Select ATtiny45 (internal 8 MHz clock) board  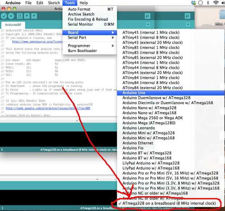(x=171, y=38)
